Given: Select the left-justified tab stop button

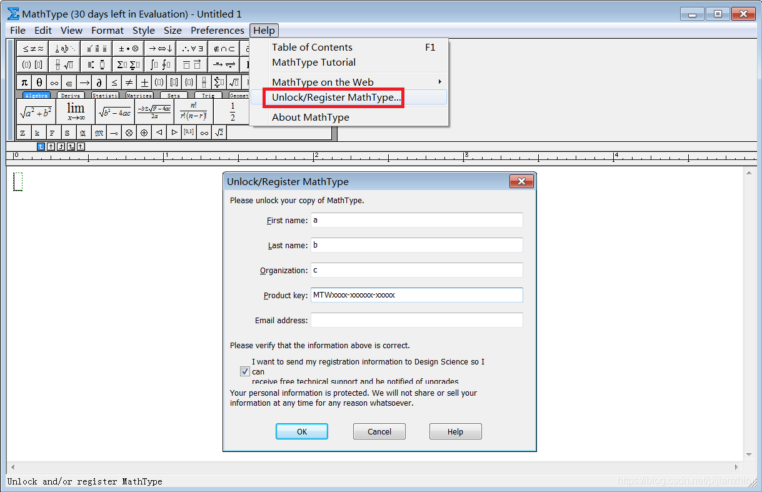Looking at the screenshot, I should [x=41, y=146].
